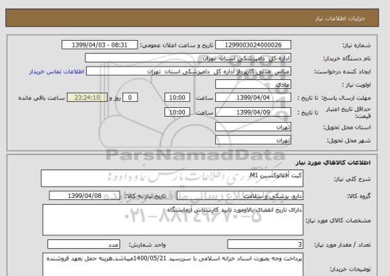Select the priority field showing عادی
This screenshot has height=276, width=390.
point(253,85)
